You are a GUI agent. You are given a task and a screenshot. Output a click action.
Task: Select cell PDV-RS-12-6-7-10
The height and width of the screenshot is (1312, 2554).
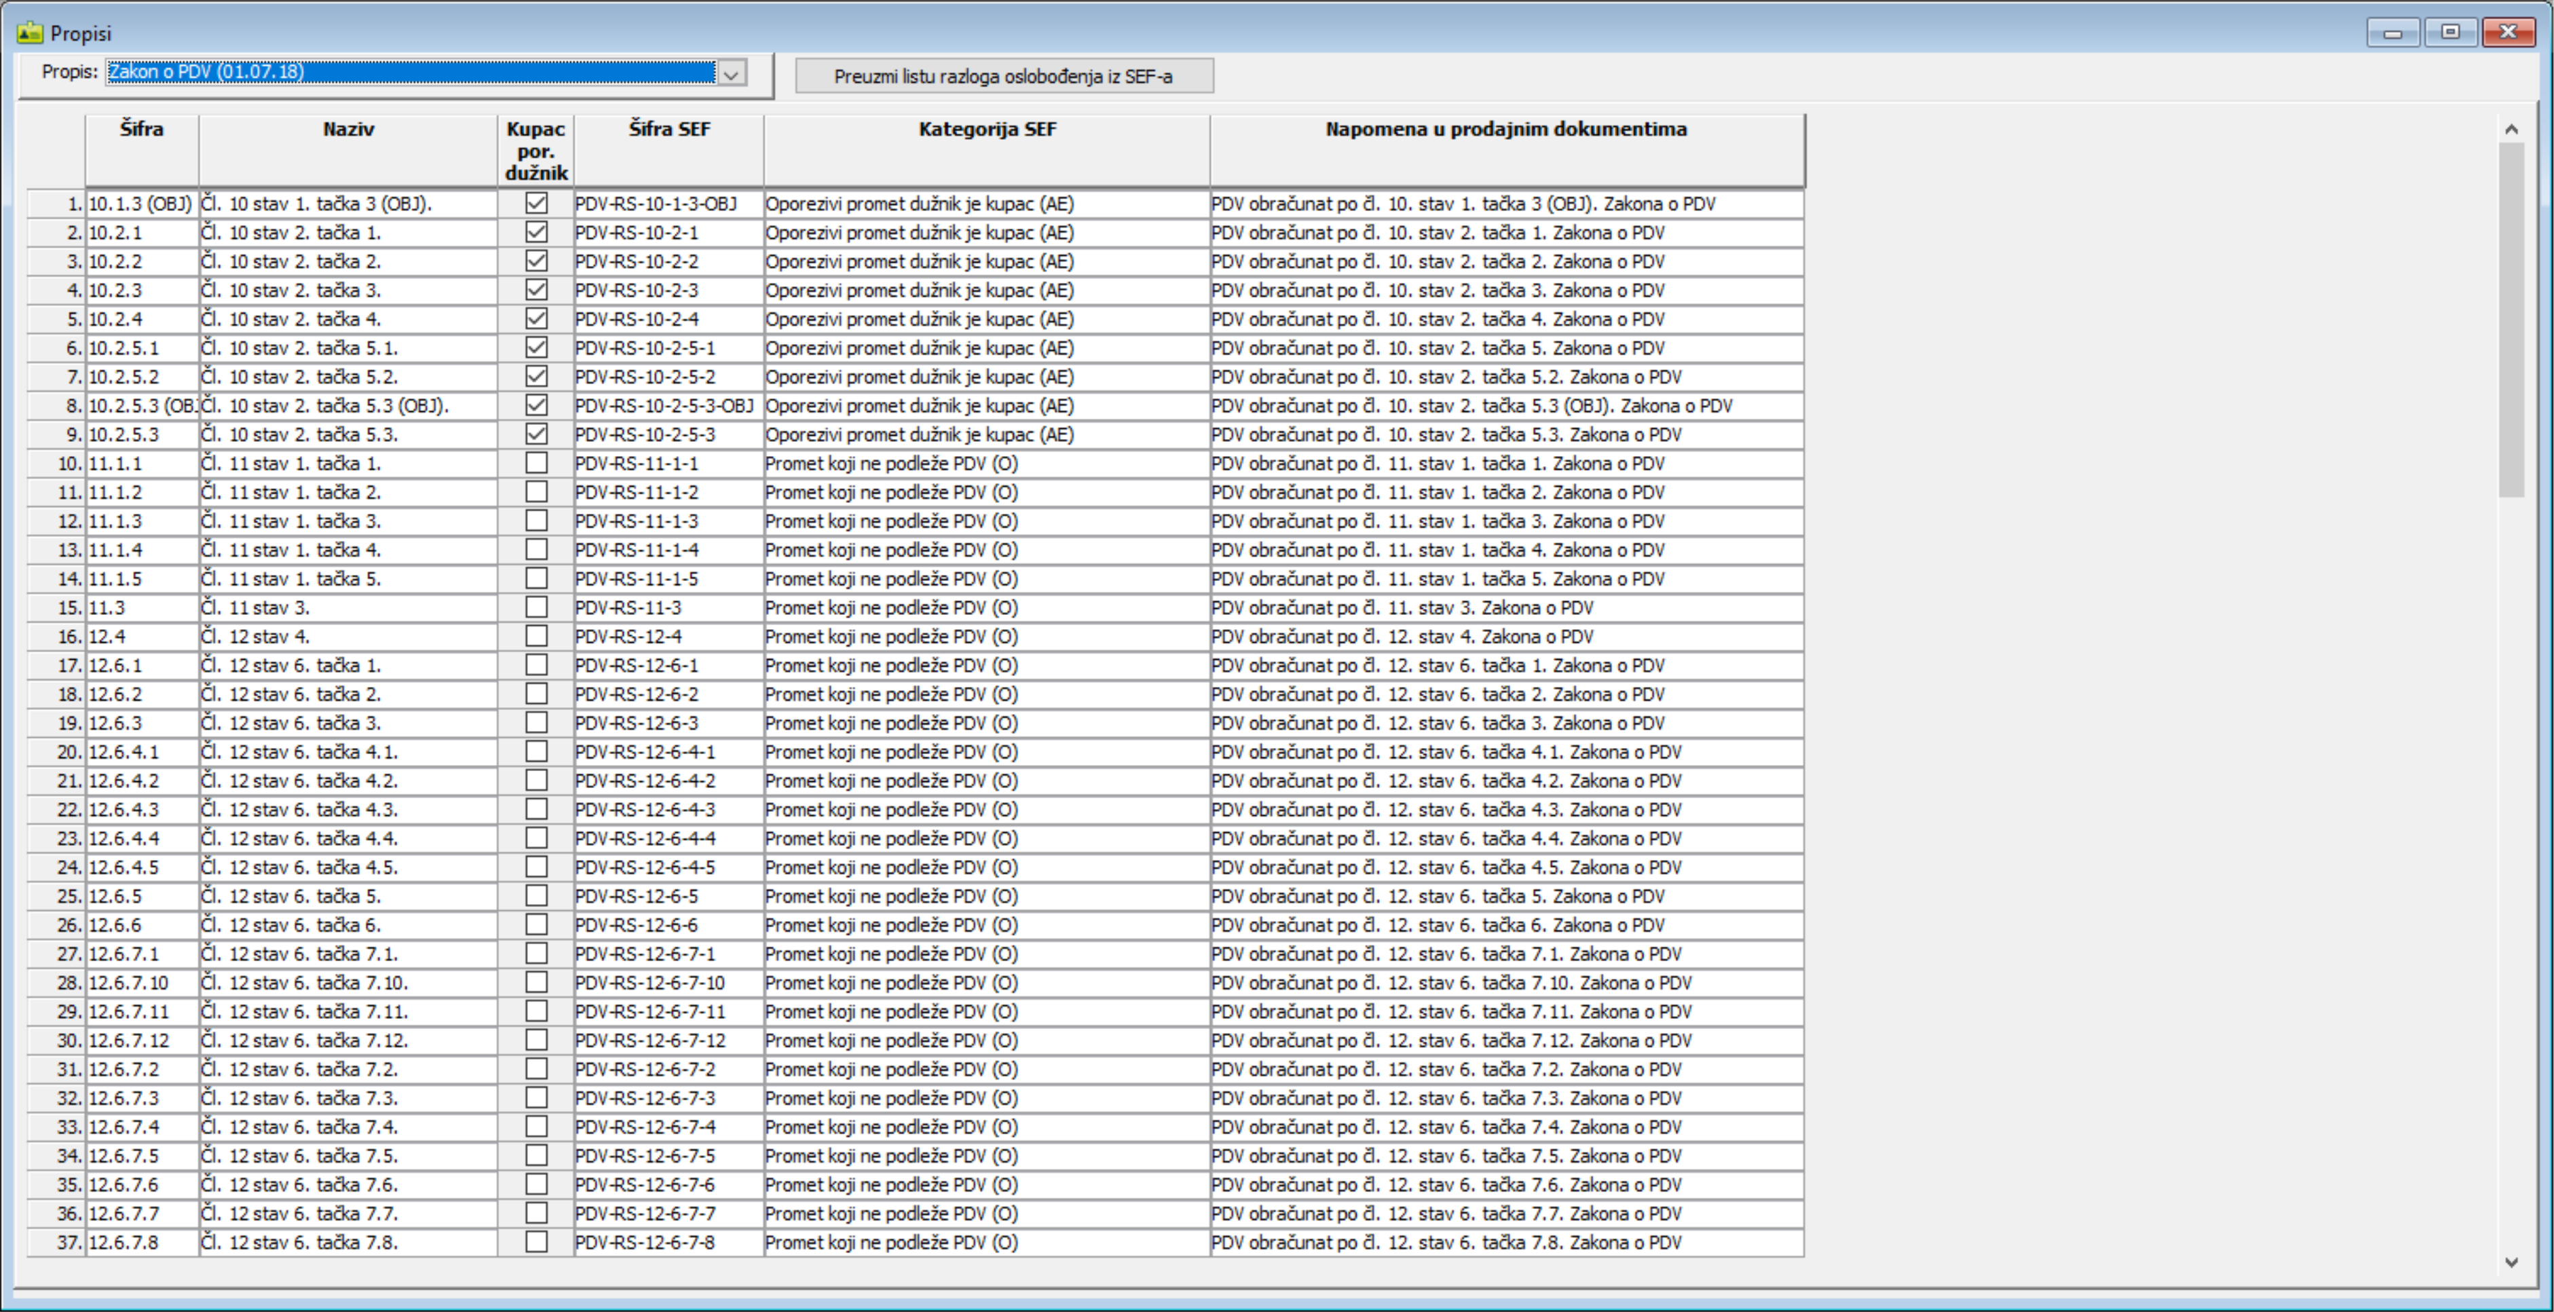point(669,981)
